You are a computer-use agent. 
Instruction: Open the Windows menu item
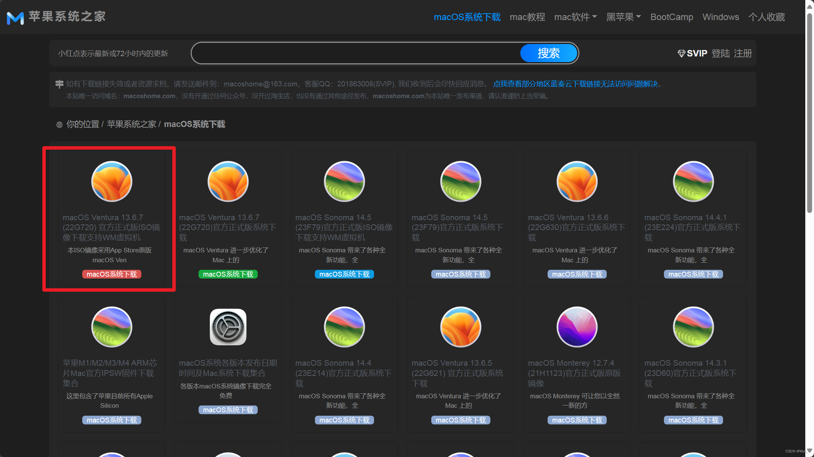pyautogui.click(x=721, y=17)
